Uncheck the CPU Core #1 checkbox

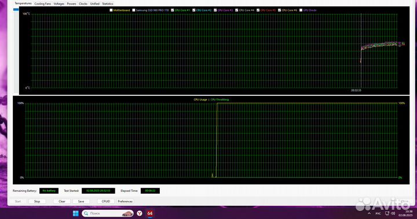pyautogui.click(x=173, y=10)
